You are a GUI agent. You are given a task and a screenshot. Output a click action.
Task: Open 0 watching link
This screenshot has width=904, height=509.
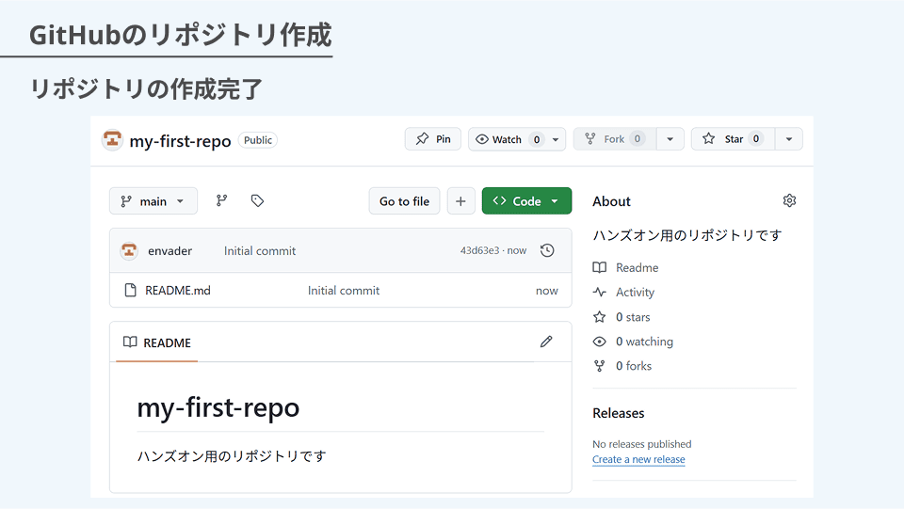pos(644,342)
